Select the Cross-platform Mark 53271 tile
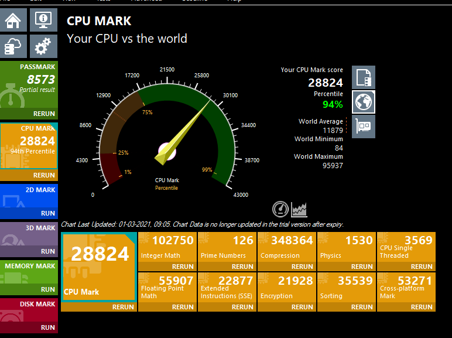 click(406, 288)
